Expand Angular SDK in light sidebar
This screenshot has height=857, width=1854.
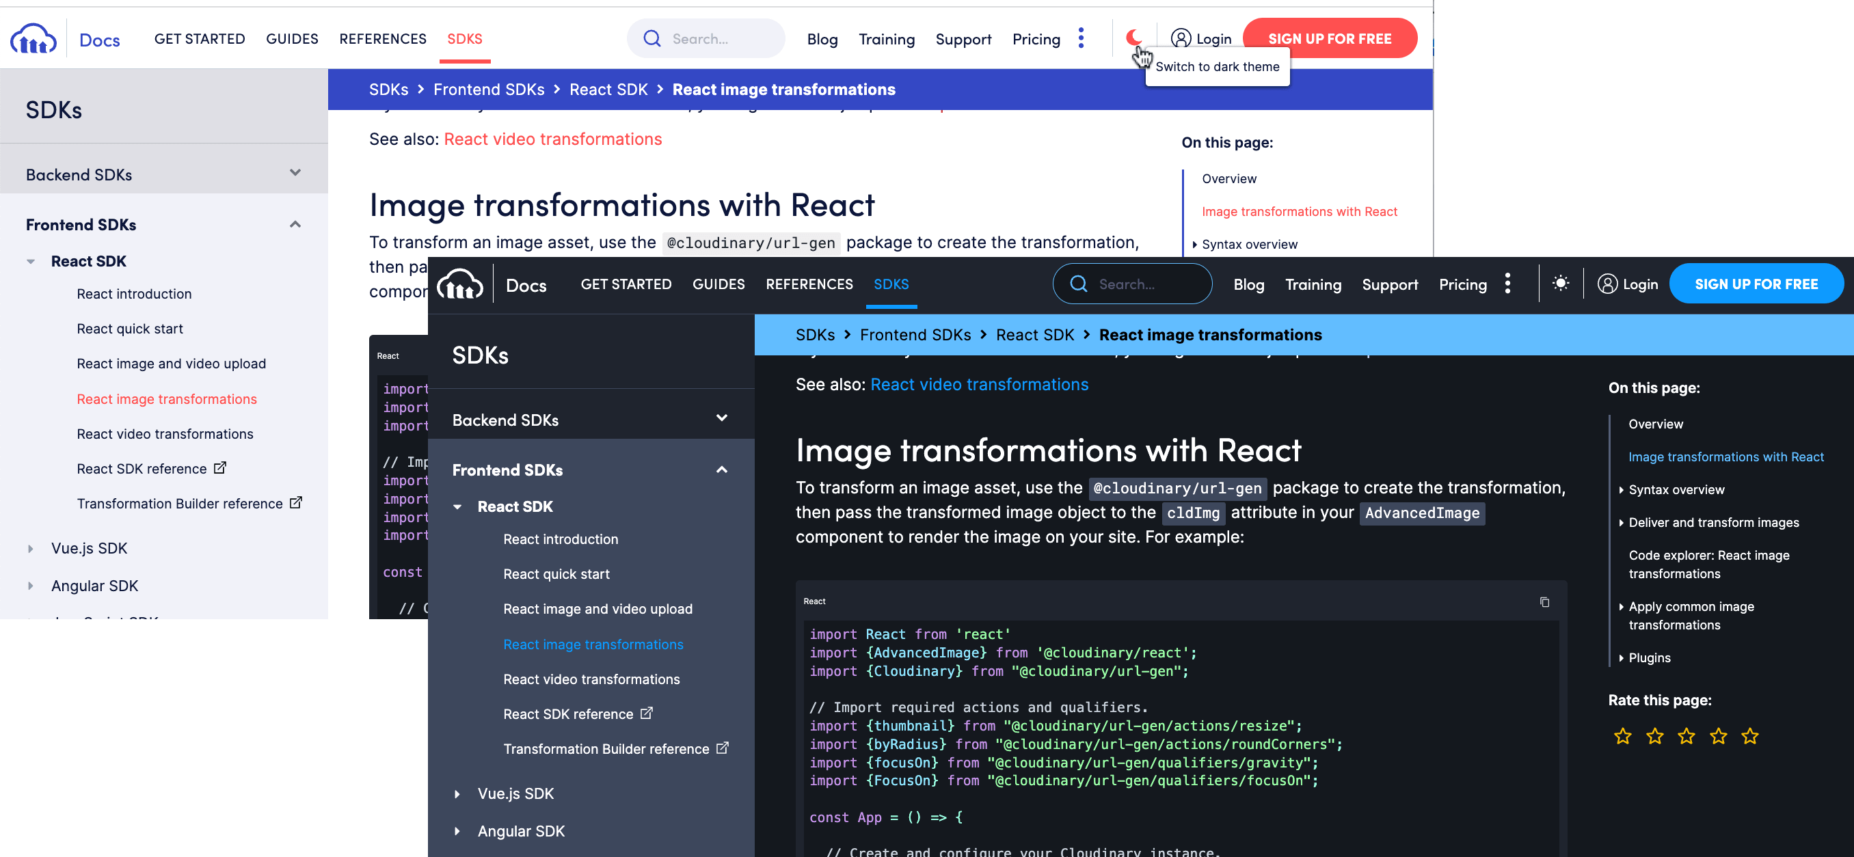30,586
